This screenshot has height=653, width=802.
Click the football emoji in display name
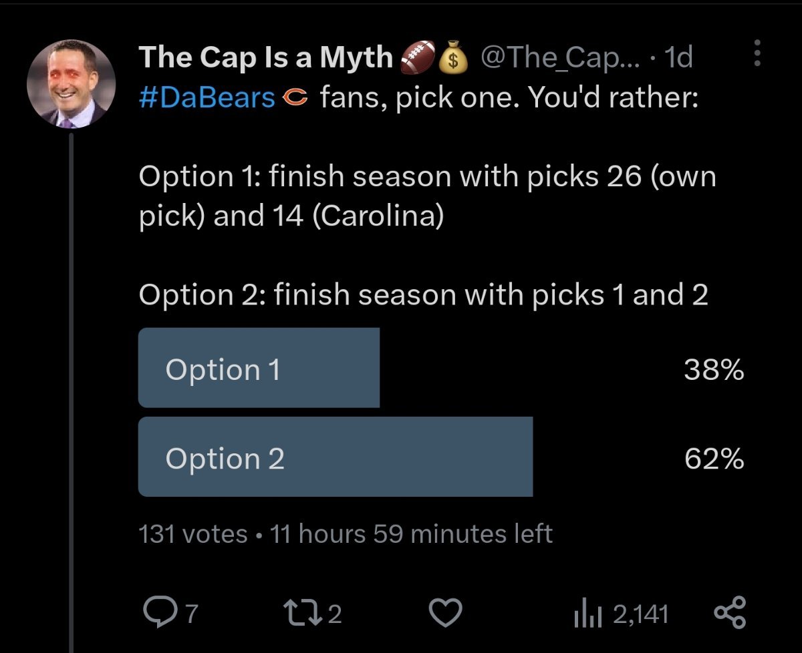417,58
